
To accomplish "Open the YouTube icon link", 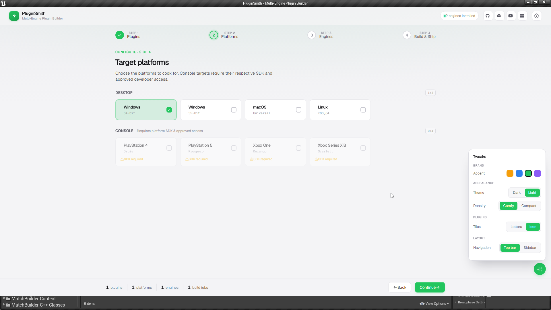I will coord(511,16).
